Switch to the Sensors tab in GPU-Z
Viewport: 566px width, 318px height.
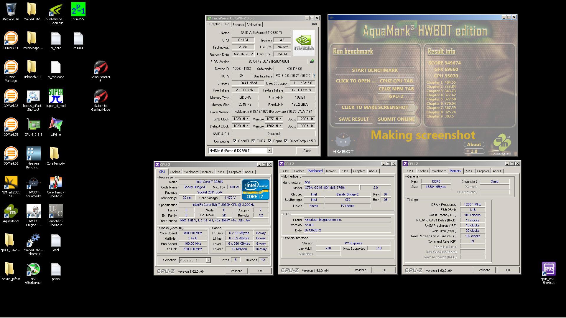[x=238, y=25]
